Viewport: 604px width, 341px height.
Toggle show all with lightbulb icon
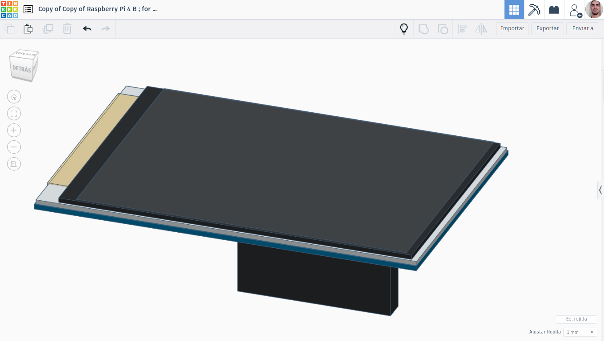point(404,29)
